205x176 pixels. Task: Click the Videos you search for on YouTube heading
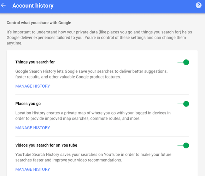[x=46, y=145]
